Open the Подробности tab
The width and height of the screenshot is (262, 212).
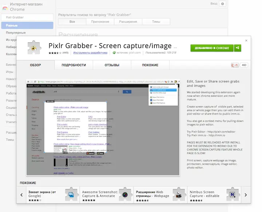[74, 65]
